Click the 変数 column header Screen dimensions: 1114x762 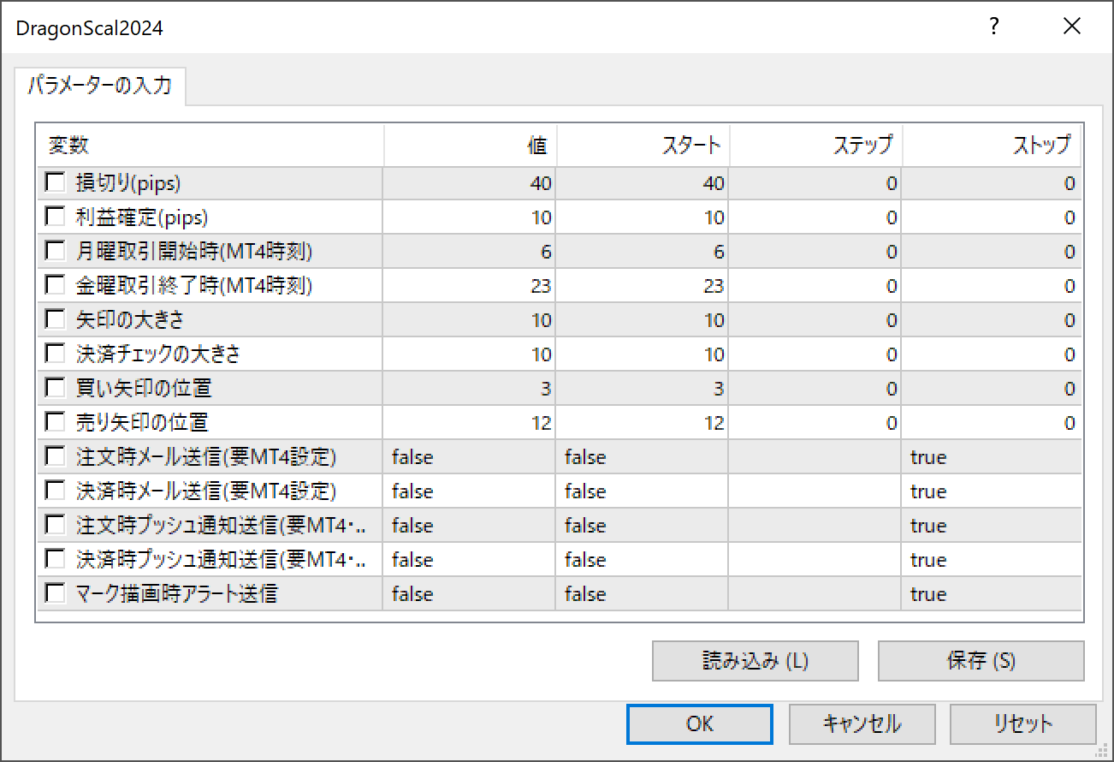coord(210,146)
